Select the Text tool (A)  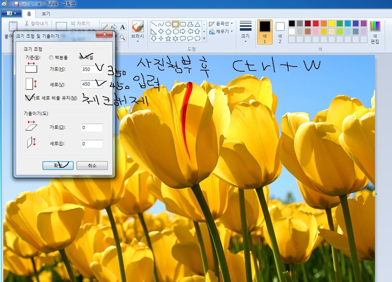tap(122, 27)
